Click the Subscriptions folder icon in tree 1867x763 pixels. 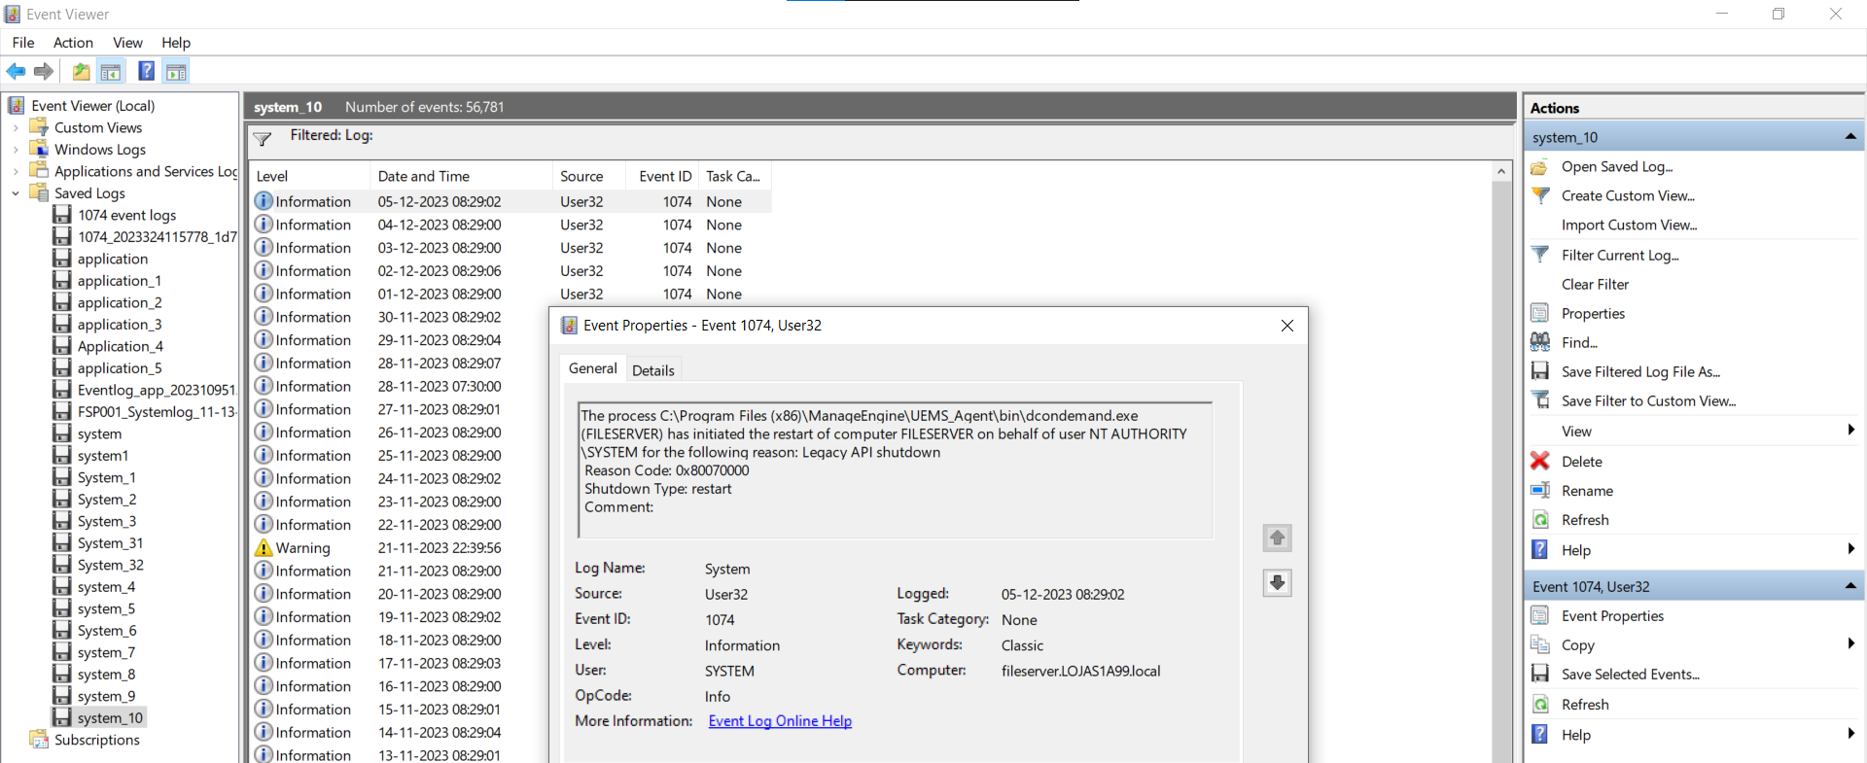coord(39,740)
